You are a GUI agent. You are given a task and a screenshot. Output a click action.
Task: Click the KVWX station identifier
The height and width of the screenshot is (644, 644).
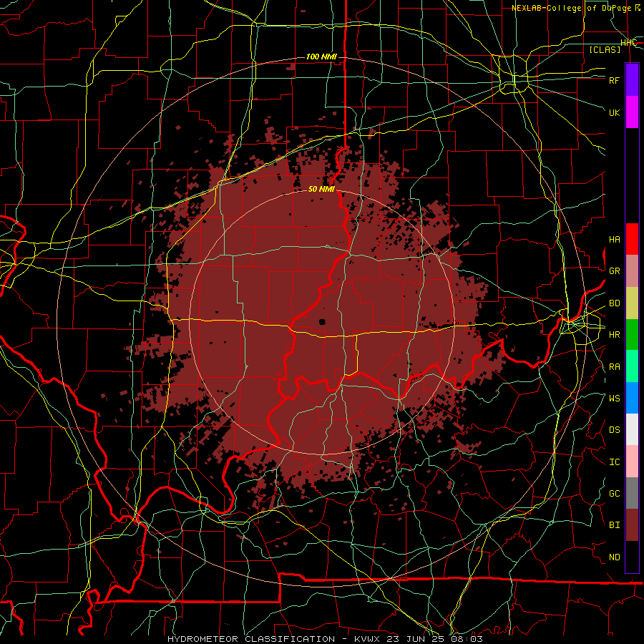(x=367, y=639)
